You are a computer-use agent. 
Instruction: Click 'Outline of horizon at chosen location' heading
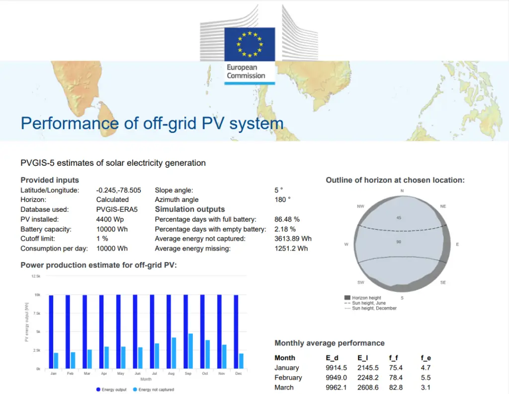tap(395, 180)
